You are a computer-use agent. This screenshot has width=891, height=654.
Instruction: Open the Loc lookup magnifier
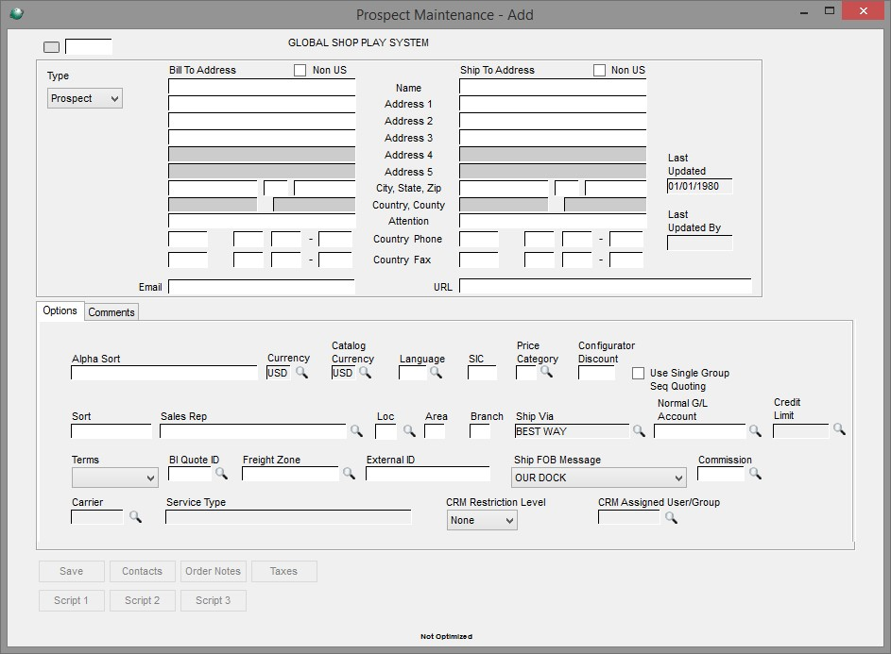[x=409, y=431]
